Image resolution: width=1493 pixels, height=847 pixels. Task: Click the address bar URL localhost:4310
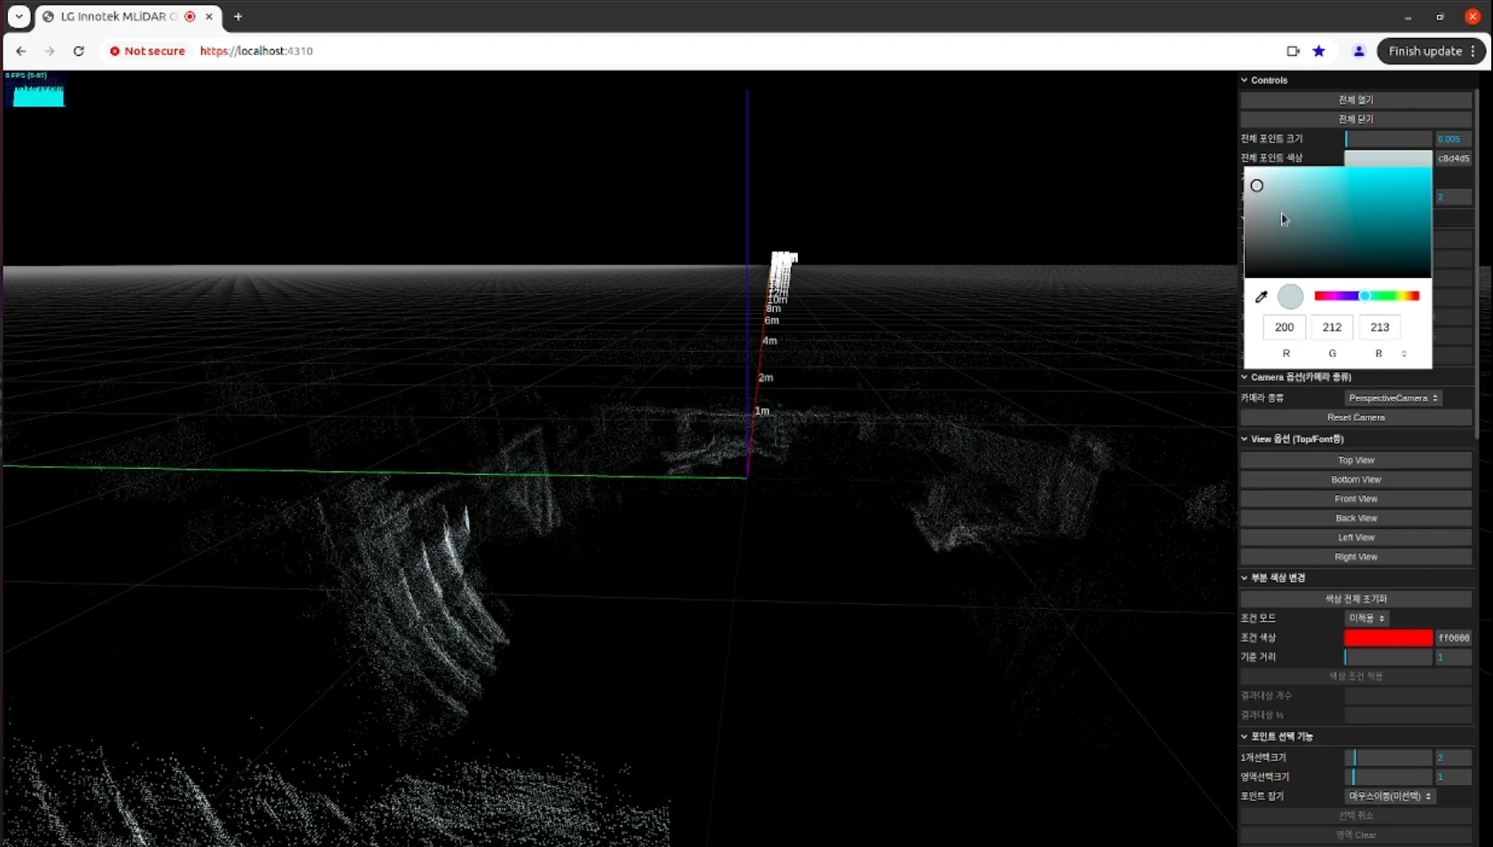coord(256,51)
